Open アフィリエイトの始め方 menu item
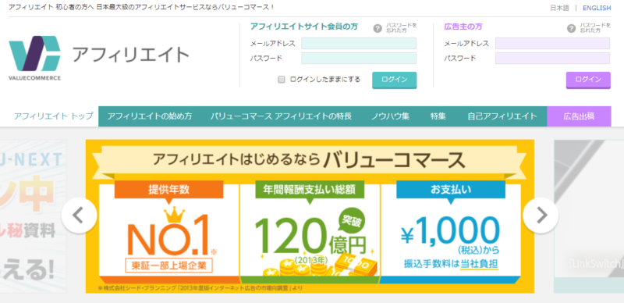 pyautogui.click(x=150, y=116)
